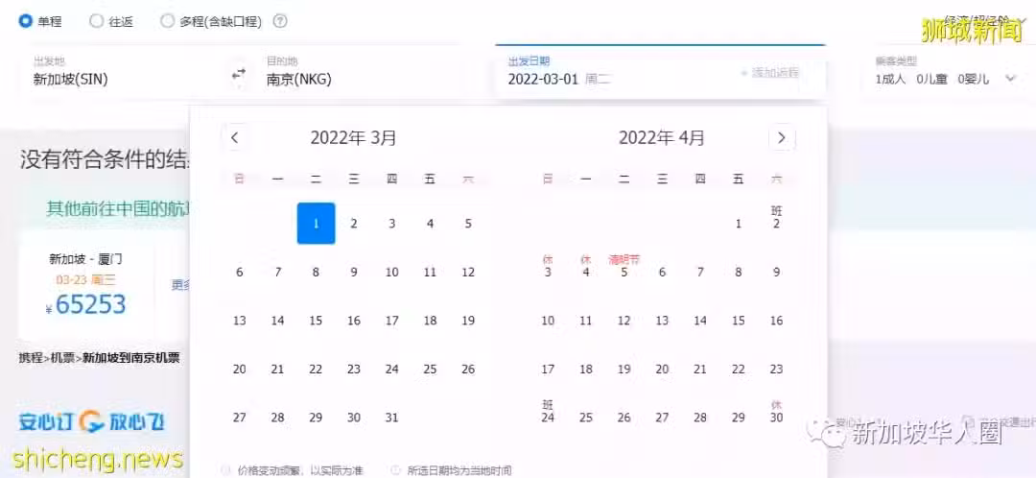Pick April 13 in the calendar
This screenshot has height=478, width=1036.
662,321
